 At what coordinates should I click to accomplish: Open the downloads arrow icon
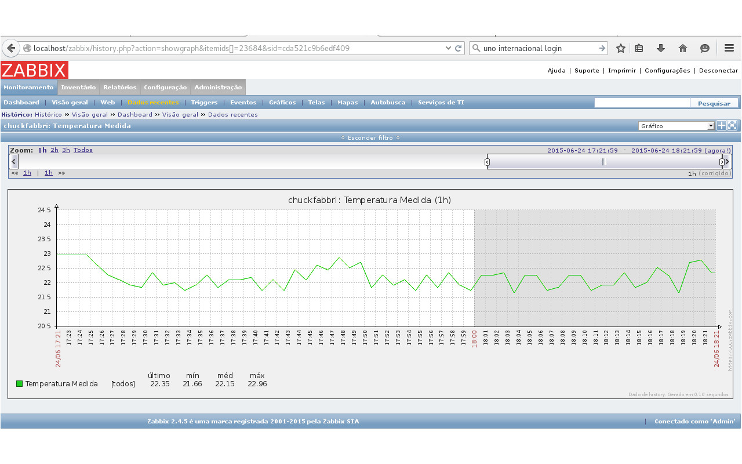pyautogui.click(x=660, y=49)
